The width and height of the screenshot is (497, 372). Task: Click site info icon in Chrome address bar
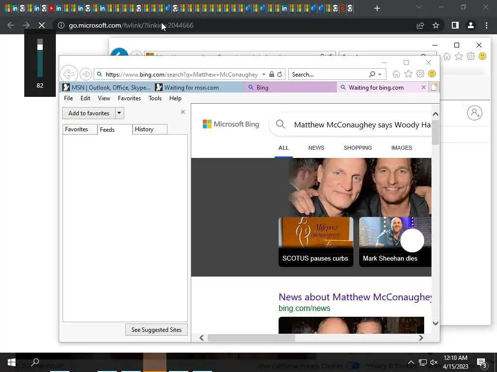(61, 25)
